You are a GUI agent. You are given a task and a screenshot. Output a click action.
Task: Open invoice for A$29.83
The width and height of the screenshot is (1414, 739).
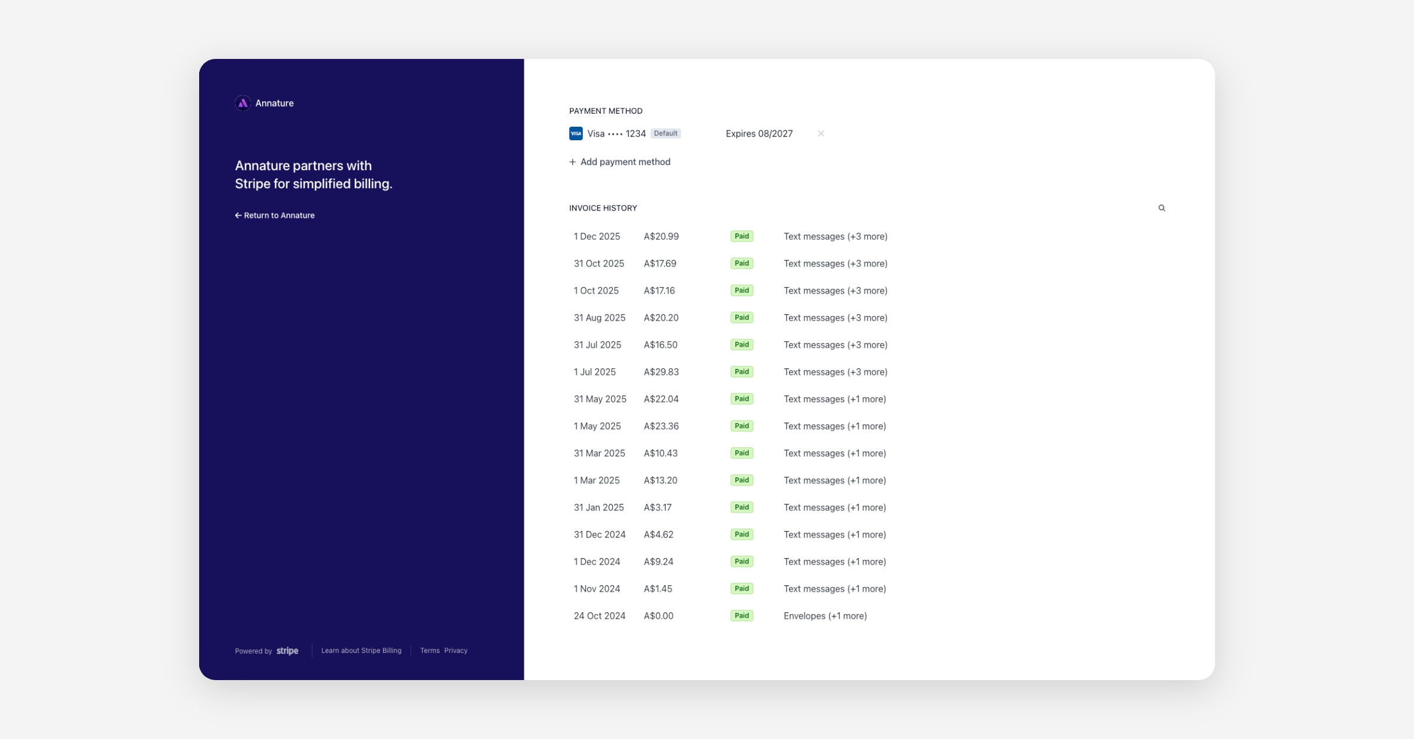[661, 372]
